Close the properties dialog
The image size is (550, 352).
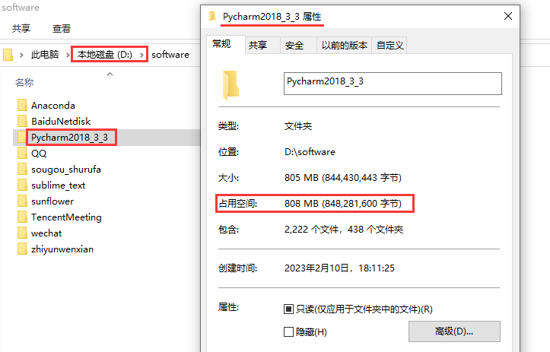coord(508,16)
